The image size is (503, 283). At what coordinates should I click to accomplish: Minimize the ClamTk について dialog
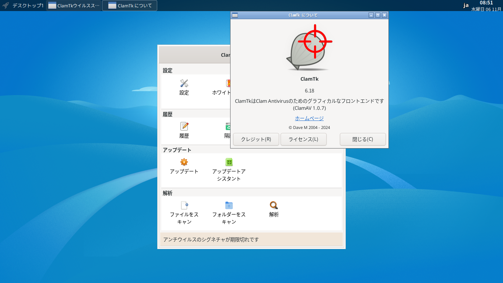[x=371, y=15]
